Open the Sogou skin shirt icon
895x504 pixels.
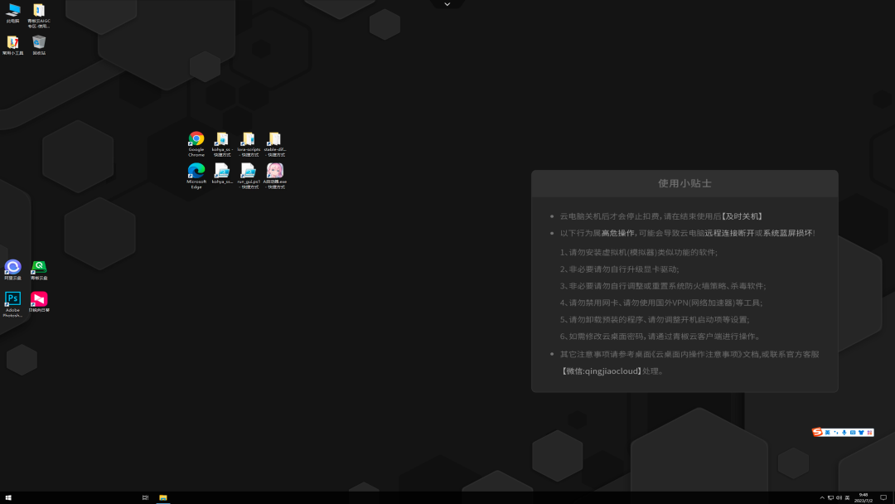pos(861,432)
